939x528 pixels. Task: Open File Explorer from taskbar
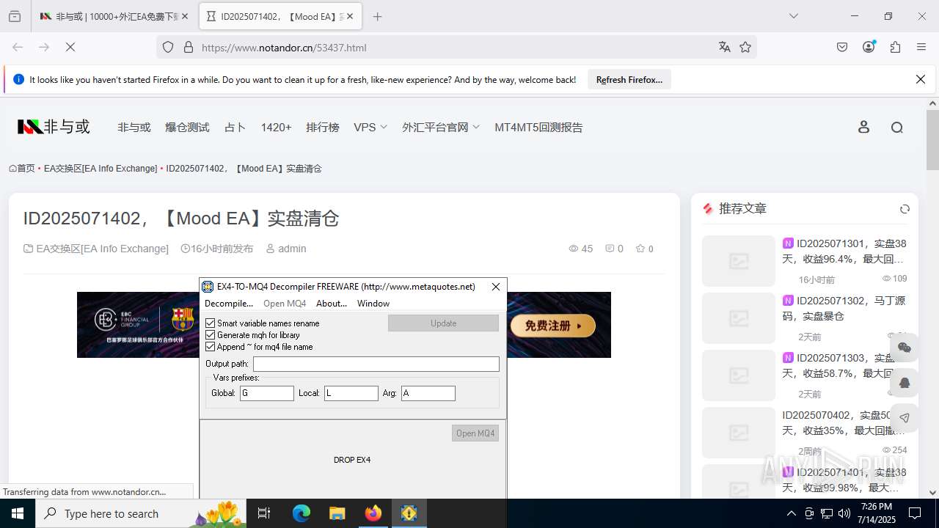point(337,513)
